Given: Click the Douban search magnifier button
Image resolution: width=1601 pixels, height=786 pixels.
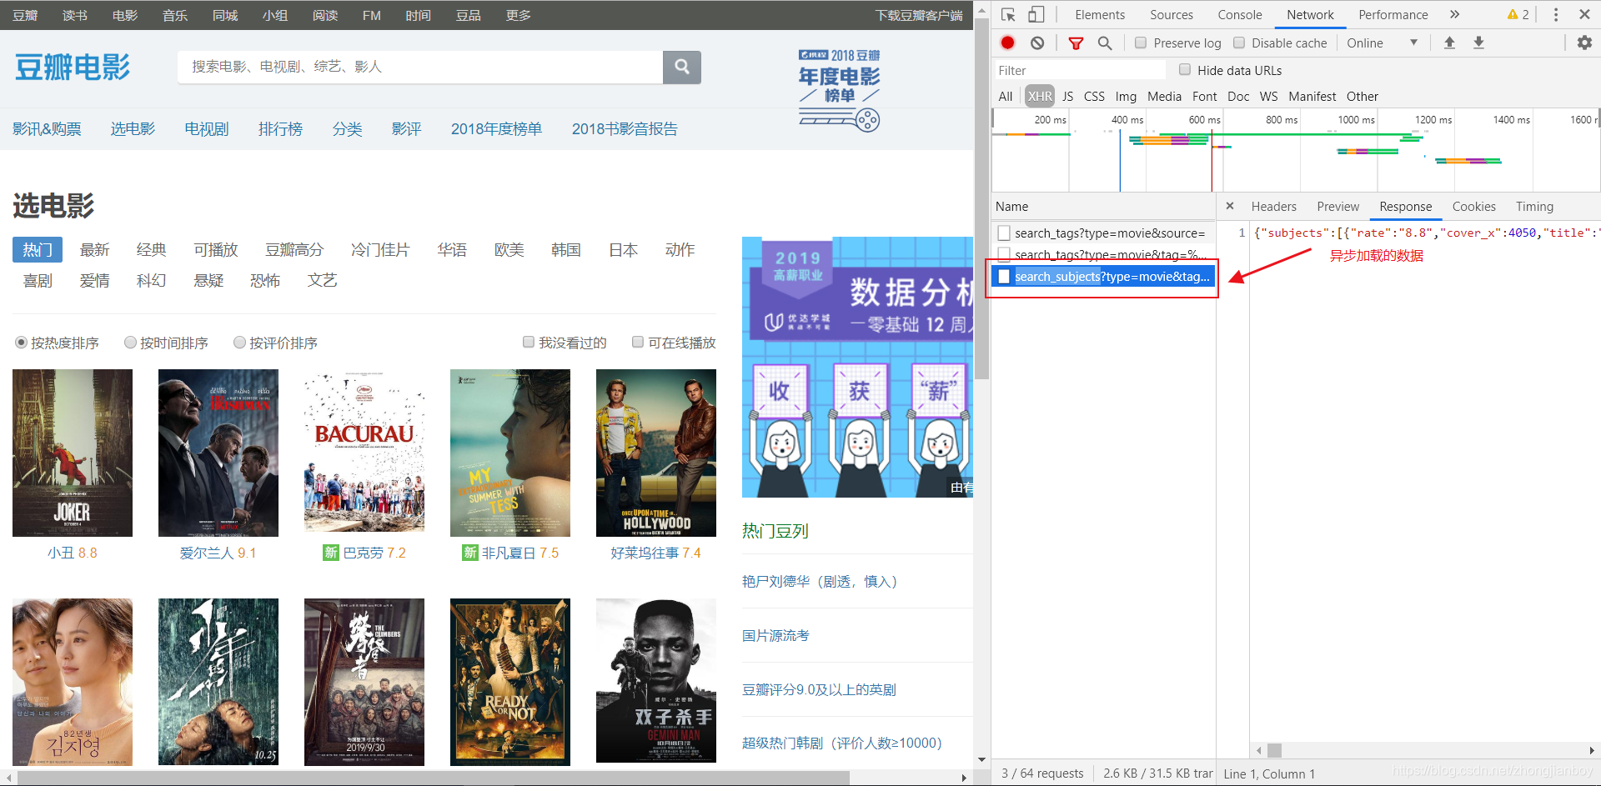Looking at the screenshot, I should (x=682, y=67).
